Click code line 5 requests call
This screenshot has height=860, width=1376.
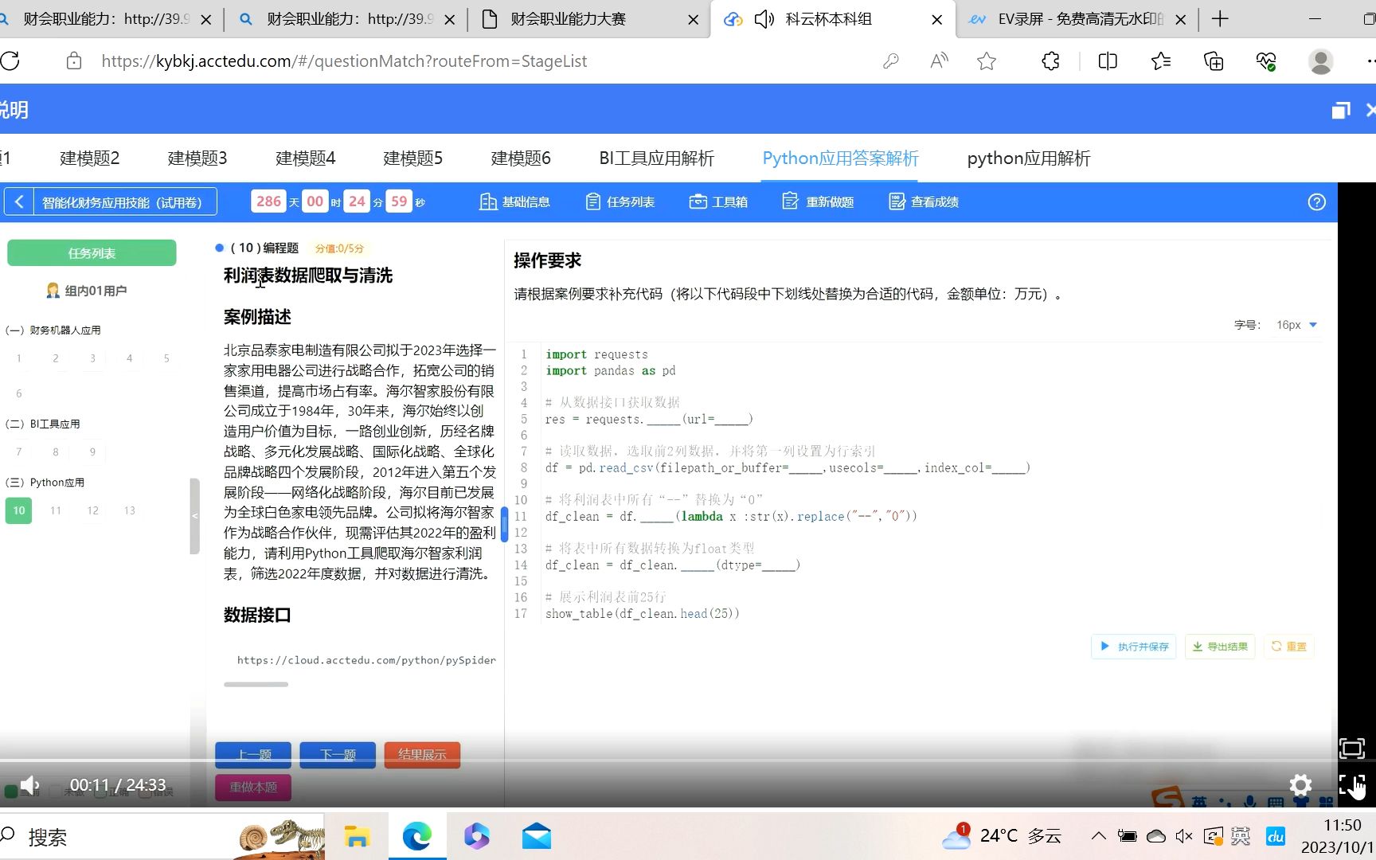pyautogui.click(x=648, y=420)
